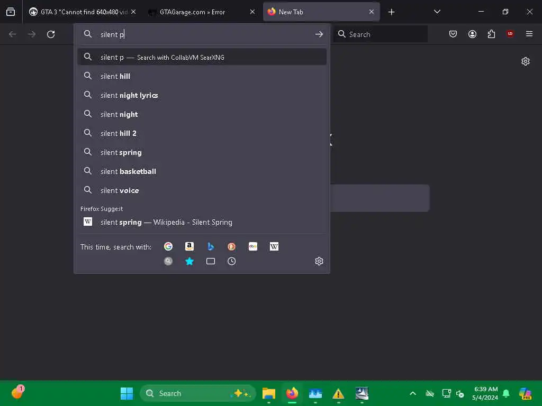The image size is (542, 406).
Task: Open File Explorer from the taskbar
Action: (x=269, y=393)
